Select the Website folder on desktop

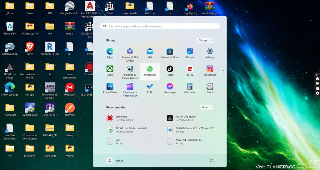pos(70,150)
